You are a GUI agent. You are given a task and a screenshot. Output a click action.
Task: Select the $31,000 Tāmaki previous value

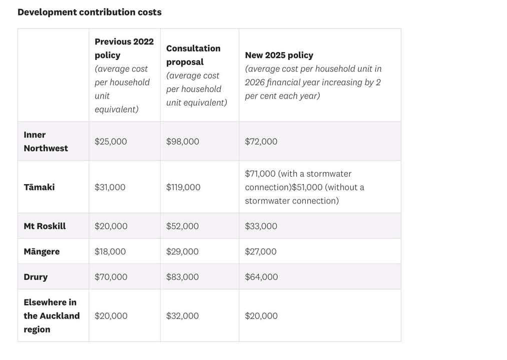[110, 187]
